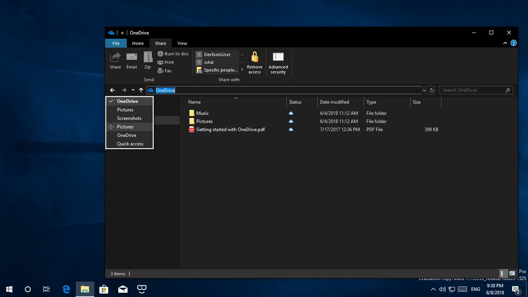Click the OneDrive cloud title bar icon
Image resolution: width=528 pixels, height=297 pixels.
111,33
